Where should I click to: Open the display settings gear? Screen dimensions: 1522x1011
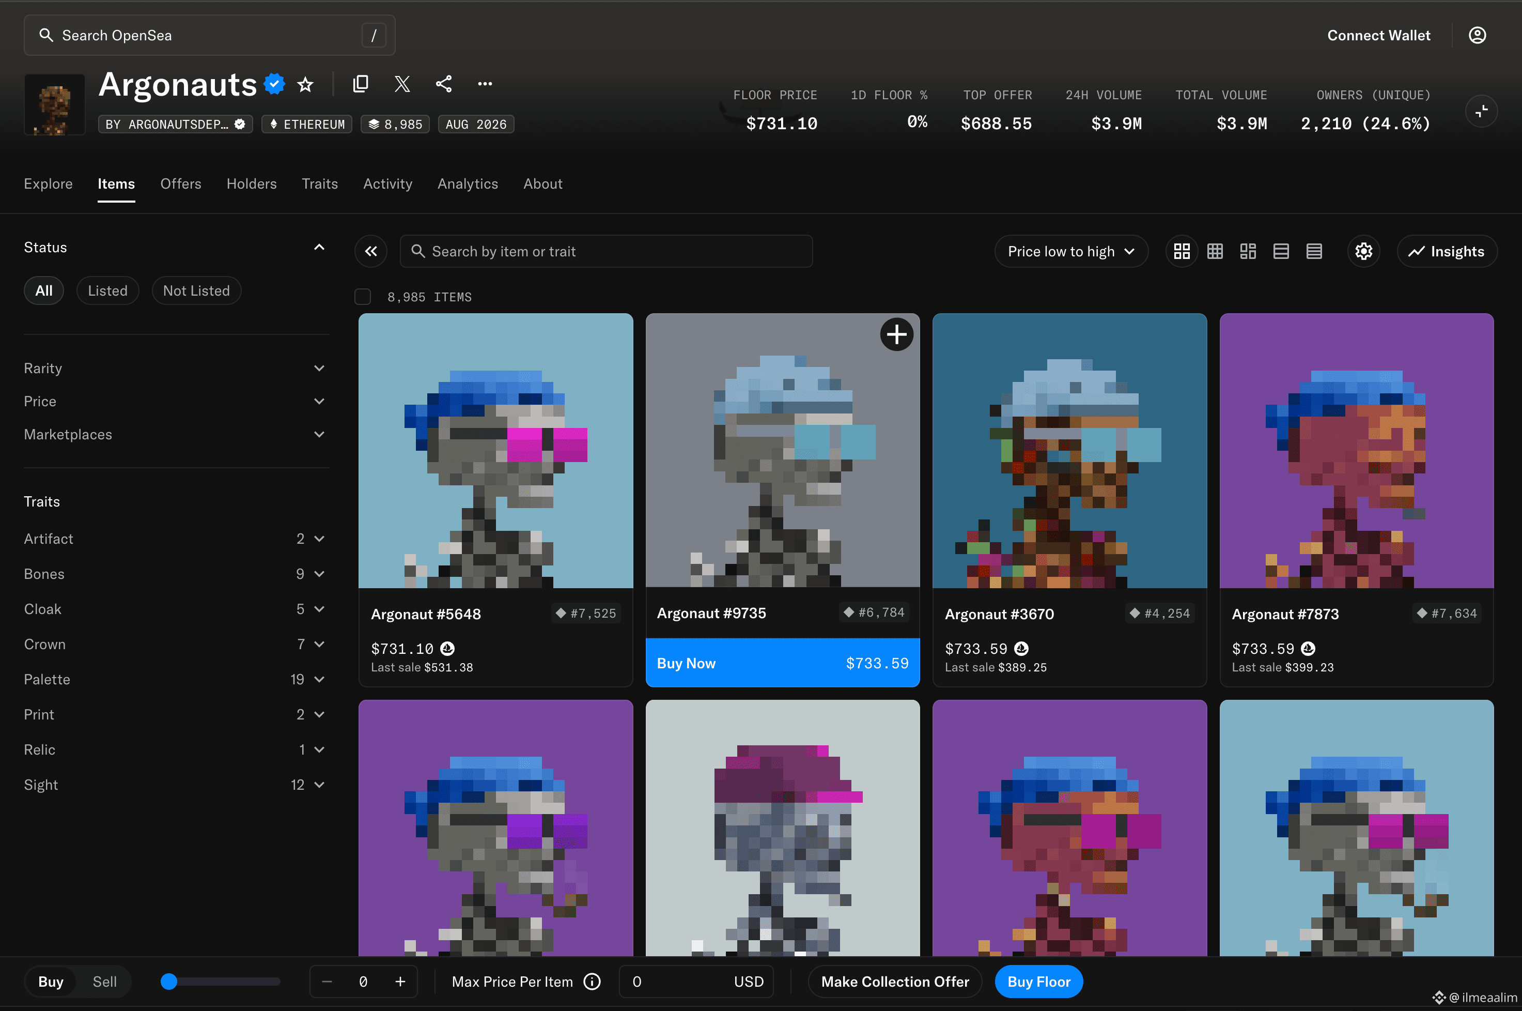[1363, 252]
